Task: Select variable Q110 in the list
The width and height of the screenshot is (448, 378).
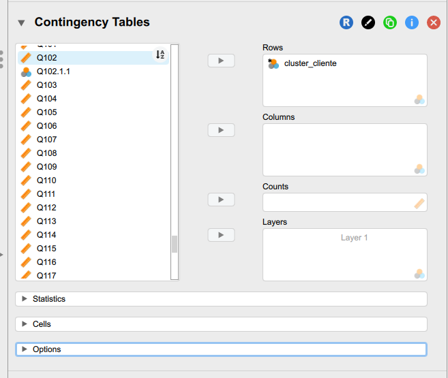Action: pos(46,180)
